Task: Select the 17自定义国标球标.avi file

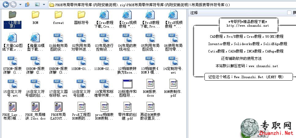Action: [x=58, y=88]
